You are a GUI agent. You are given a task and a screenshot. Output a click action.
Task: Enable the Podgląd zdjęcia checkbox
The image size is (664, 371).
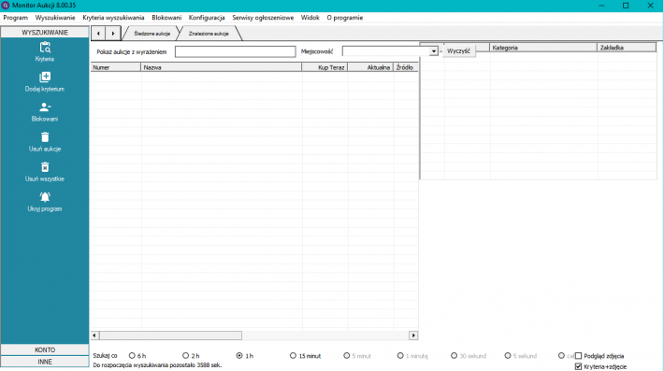[579, 356]
